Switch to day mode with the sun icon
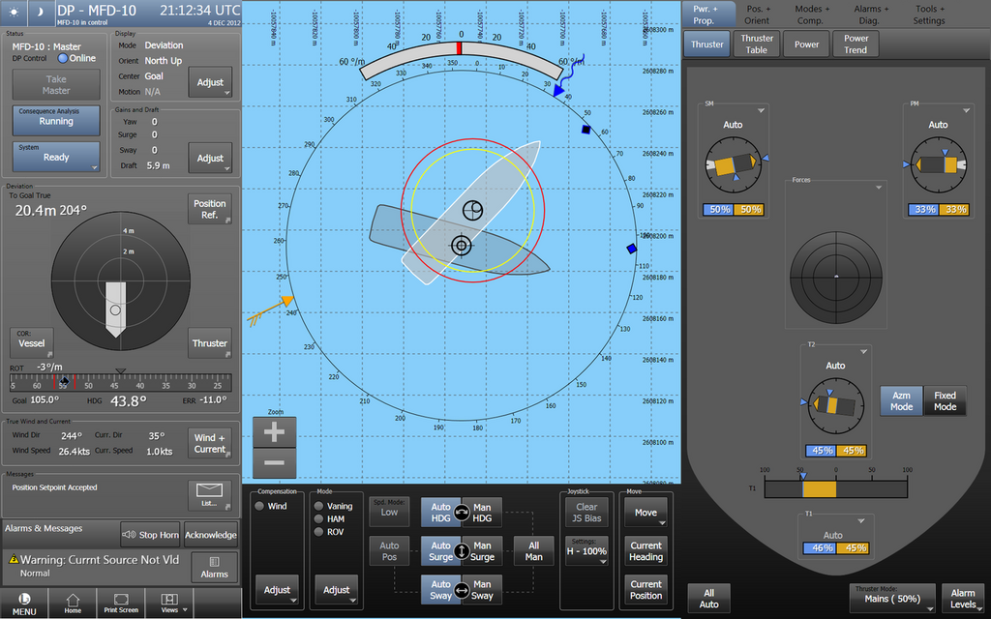Image resolution: width=991 pixels, height=619 pixels. (14, 14)
